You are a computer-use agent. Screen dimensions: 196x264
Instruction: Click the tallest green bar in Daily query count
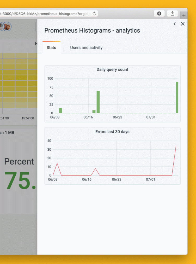177,97
